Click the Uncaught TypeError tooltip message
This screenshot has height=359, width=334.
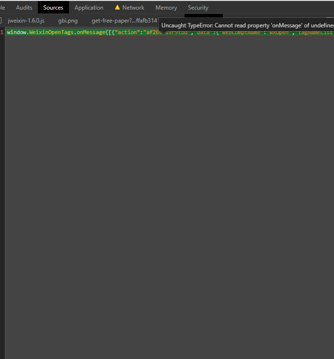(246, 25)
